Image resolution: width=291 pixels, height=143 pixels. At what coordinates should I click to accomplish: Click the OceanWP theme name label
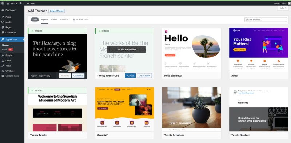103,135
